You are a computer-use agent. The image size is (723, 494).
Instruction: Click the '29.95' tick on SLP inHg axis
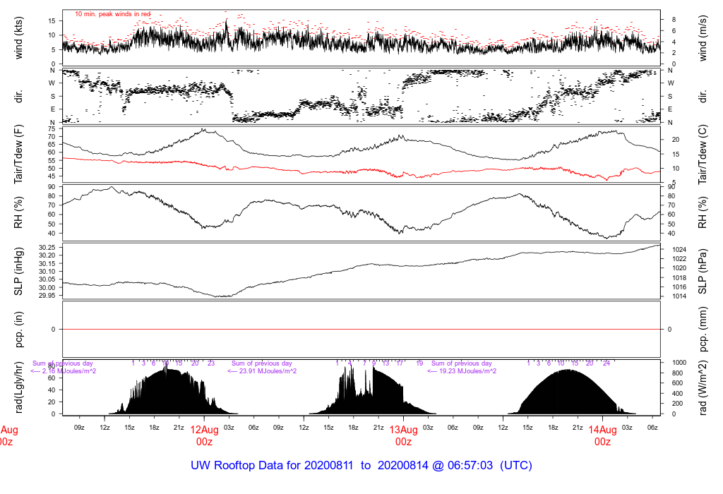47,296
